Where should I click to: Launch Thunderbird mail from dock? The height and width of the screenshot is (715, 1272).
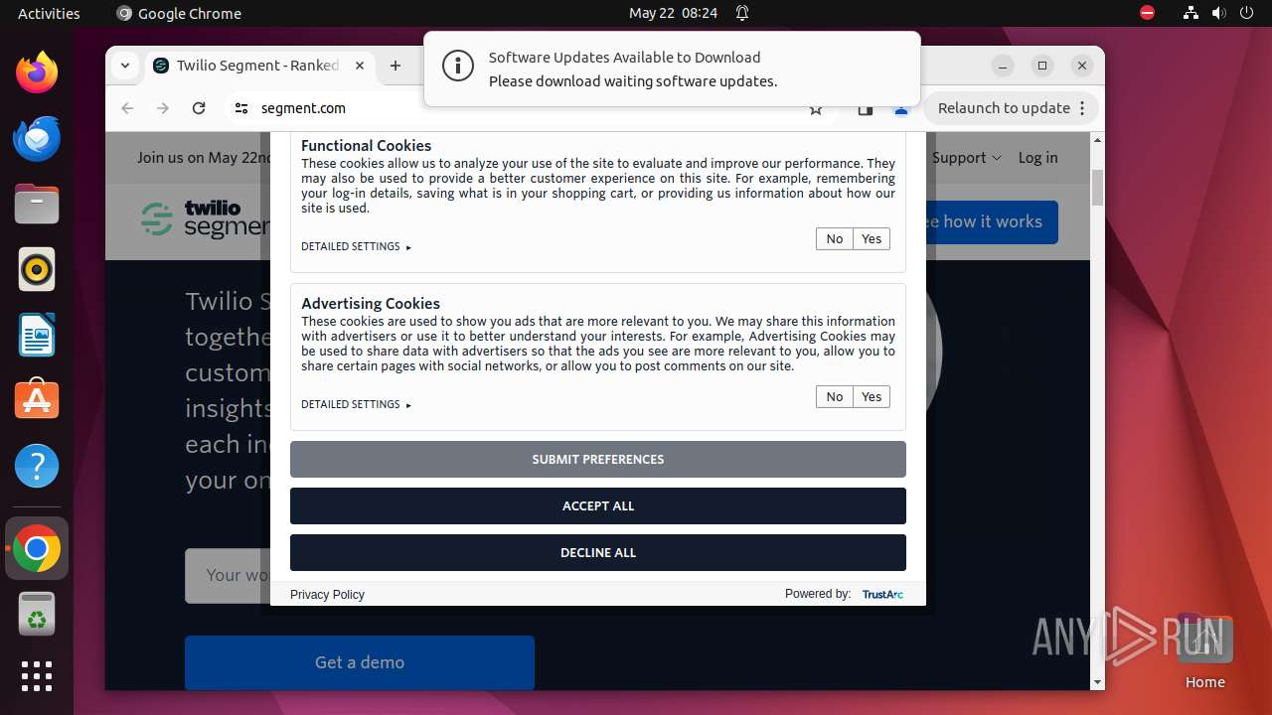37,138
